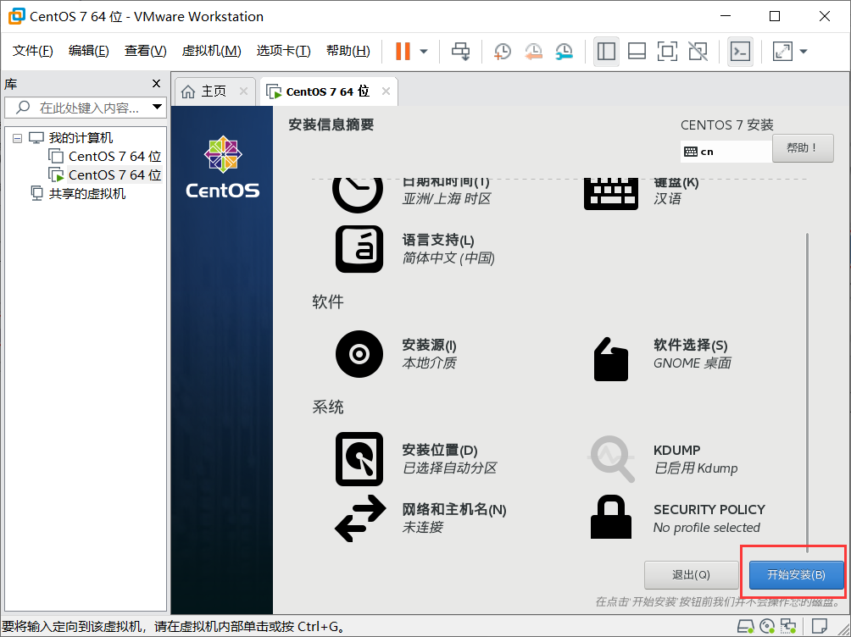Open the date and time clock icon
Screen dimensions: 851x637
[x=358, y=194]
